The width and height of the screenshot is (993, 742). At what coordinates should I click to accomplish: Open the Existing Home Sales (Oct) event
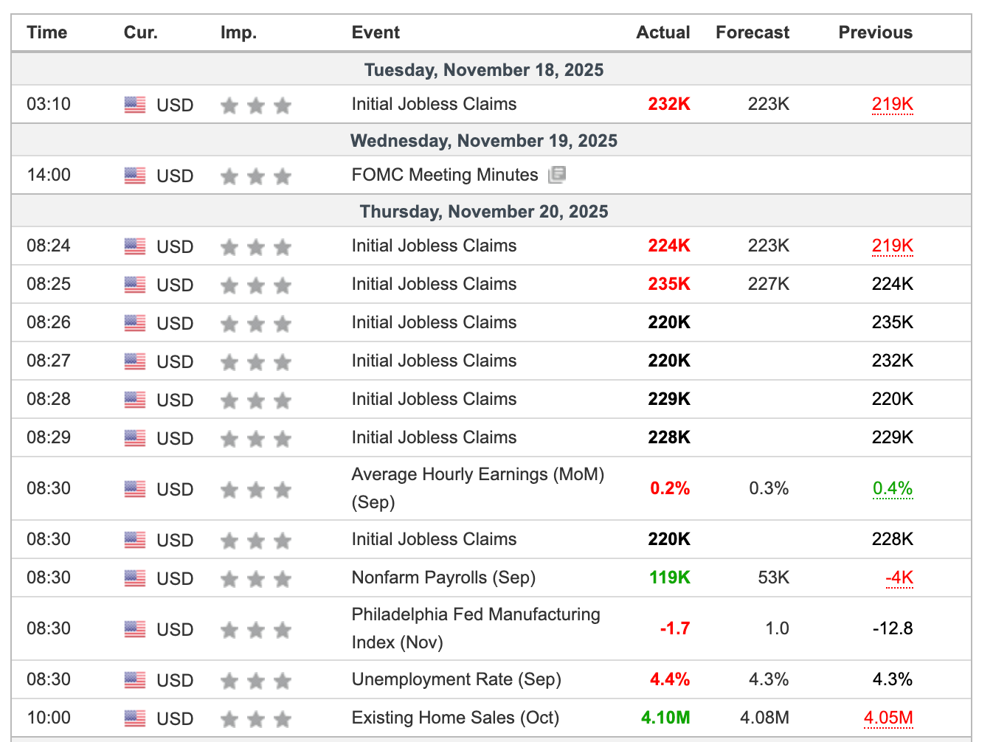[455, 718]
